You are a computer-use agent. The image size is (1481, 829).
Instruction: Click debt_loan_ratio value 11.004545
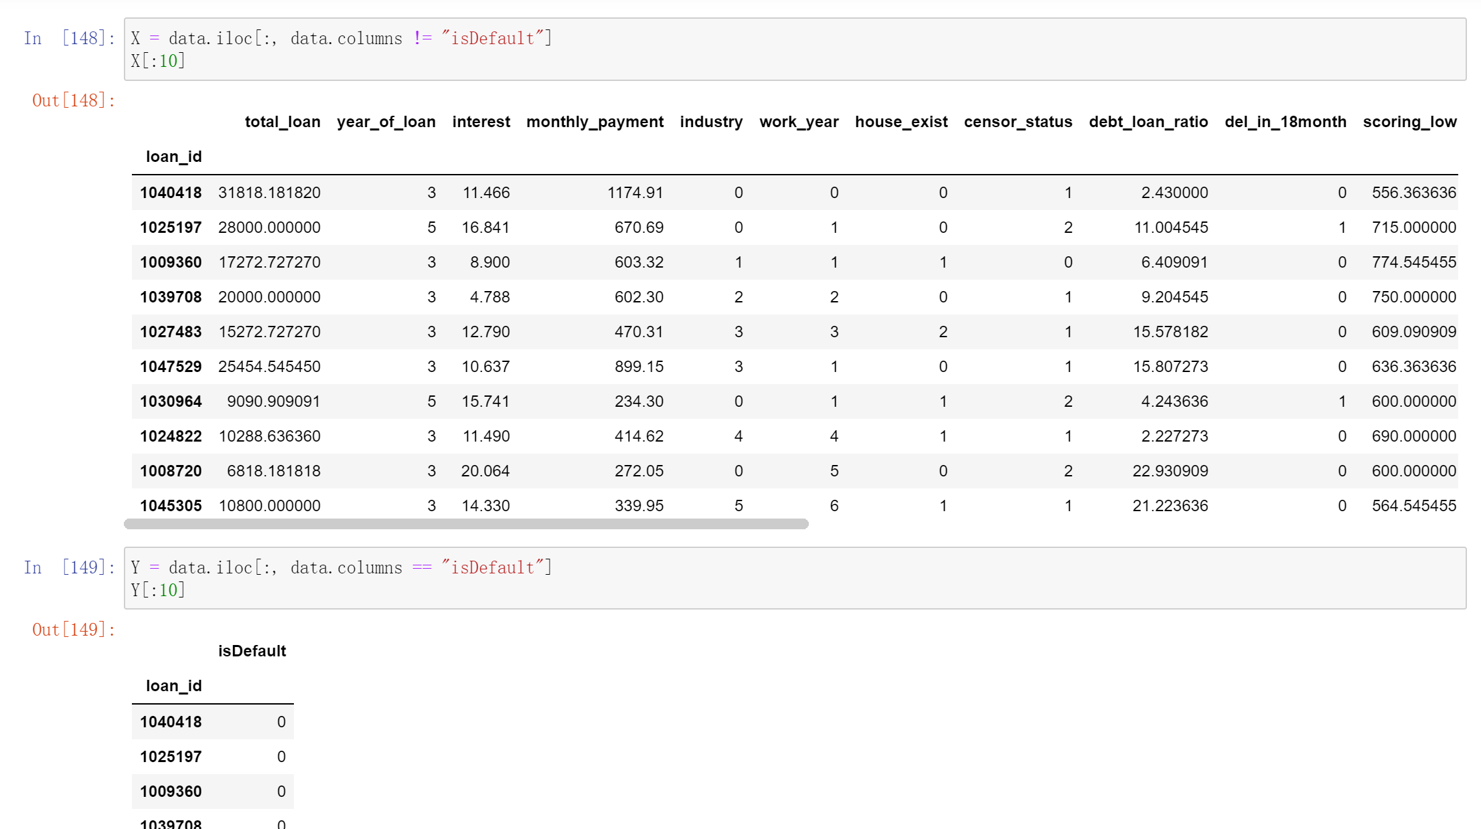tap(1171, 227)
